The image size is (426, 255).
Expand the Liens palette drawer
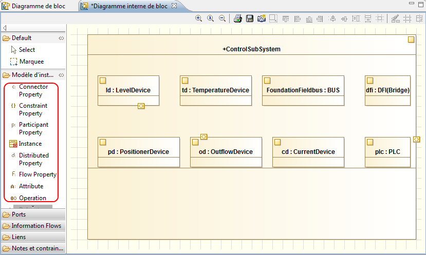click(33, 237)
